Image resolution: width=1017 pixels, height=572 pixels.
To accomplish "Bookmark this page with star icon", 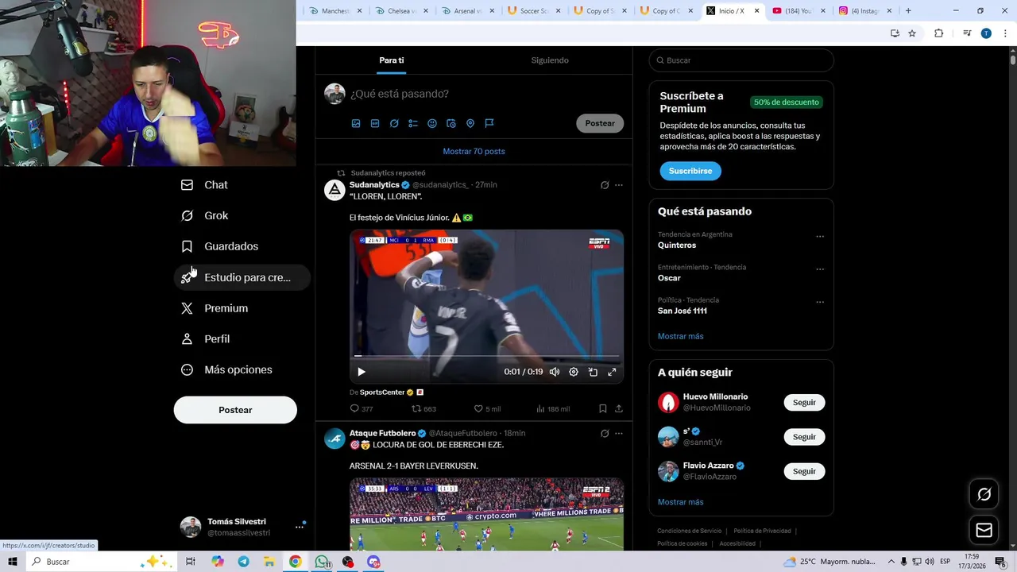I will (912, 33).
